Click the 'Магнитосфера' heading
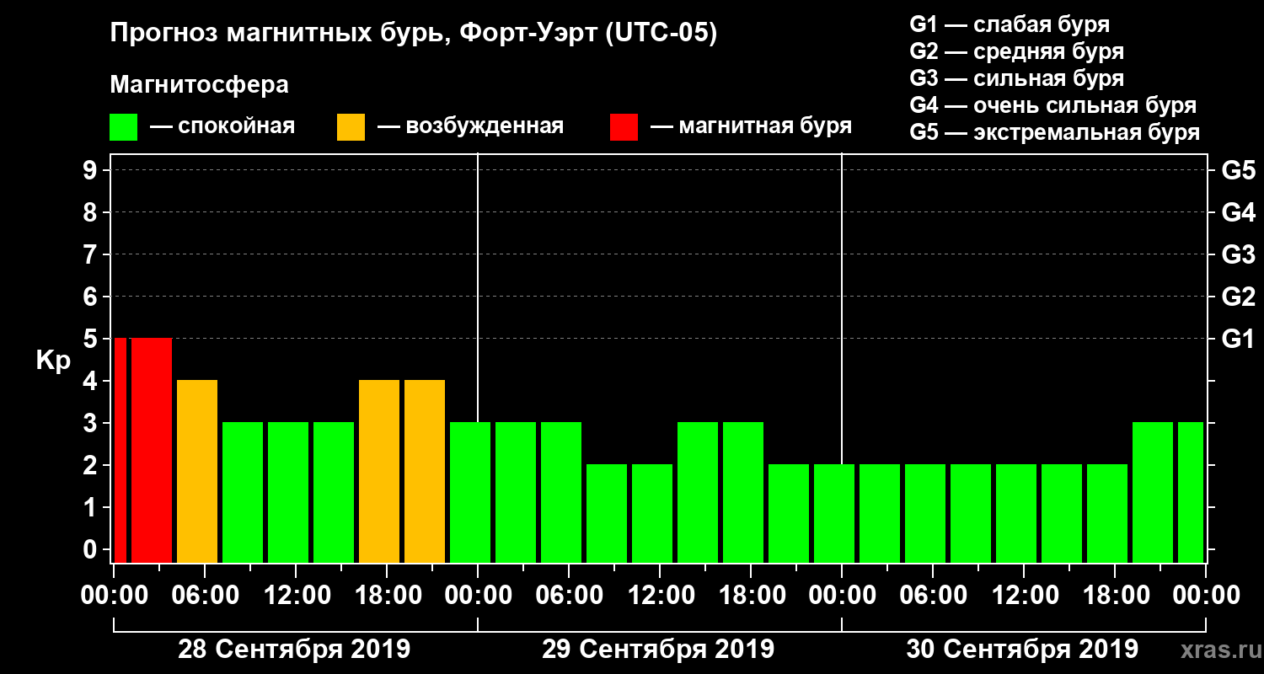This screenshot has width=1264, height=674. coord(199,85)
